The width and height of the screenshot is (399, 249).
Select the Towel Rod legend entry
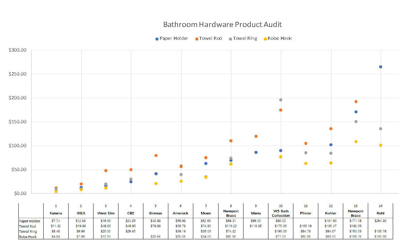(x=209, y=38)
